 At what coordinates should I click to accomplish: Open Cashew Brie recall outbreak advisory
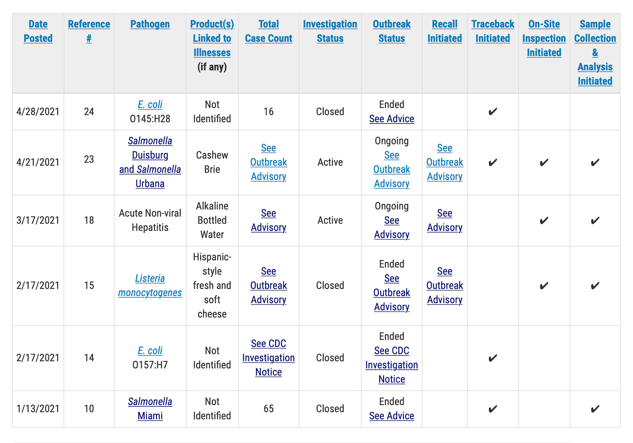(444, 162)
